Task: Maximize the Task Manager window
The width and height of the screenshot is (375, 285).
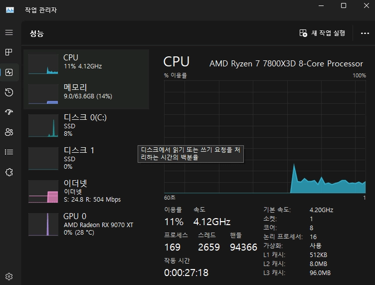Action: [x=344, y=6]
